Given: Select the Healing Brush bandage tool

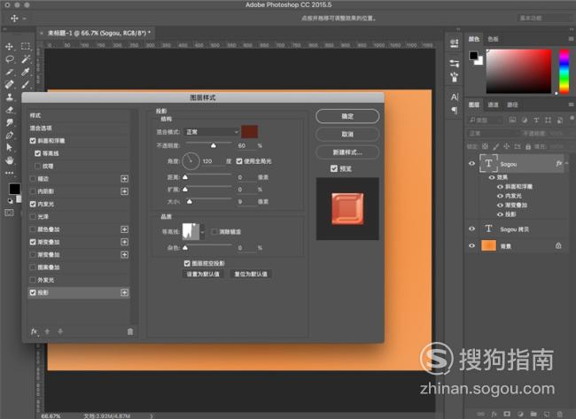Looking at the screenshot, I should pos(10,84).
